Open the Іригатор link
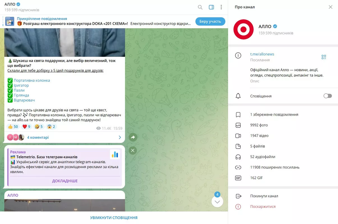Image resolution: width=338 pixels, height=224 pixels. [21, 85]
